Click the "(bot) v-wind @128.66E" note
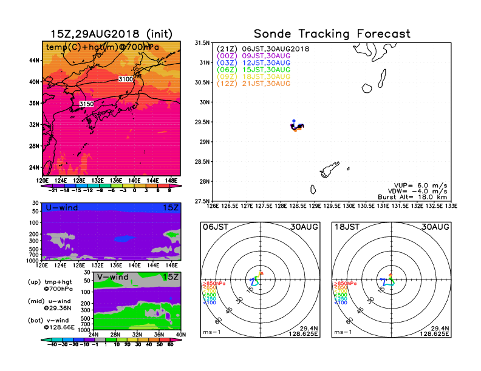The height and width of the screenshot is (371, 481). [x=51, y=324]
